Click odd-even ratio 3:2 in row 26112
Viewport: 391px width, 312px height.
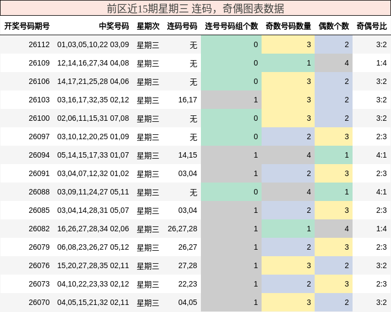(382, 44)
